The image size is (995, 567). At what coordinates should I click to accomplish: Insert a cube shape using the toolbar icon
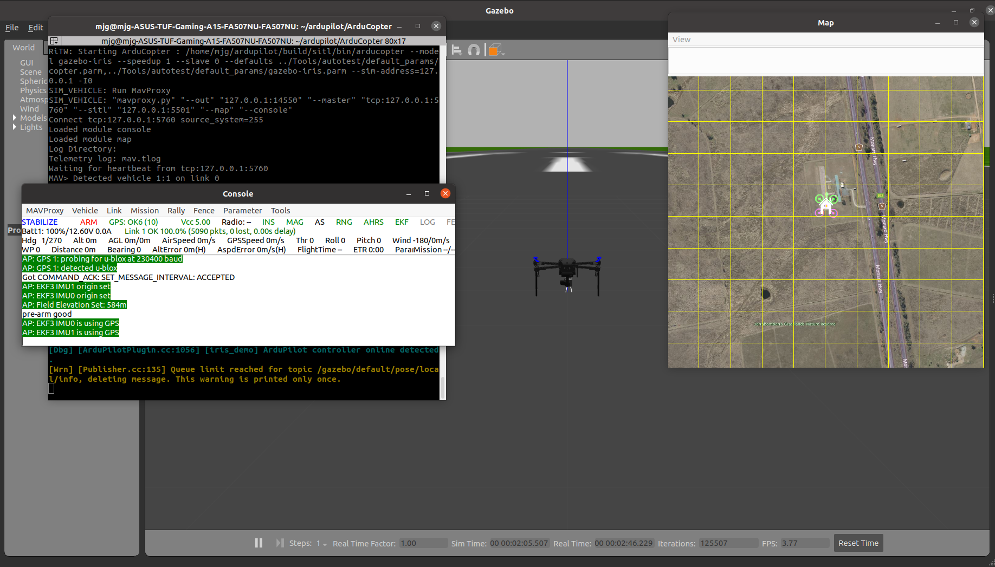pos(493,49)
